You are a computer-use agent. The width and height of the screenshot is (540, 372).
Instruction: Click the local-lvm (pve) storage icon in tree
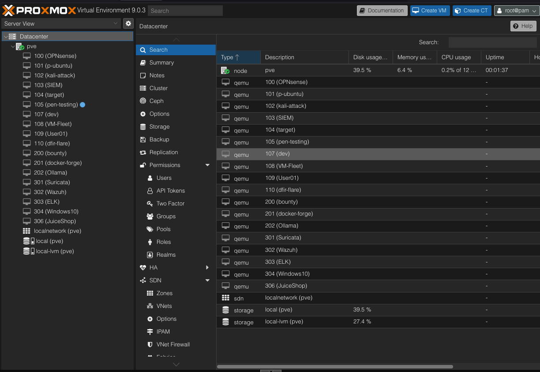pyautogui.click(x=28, y=251)
